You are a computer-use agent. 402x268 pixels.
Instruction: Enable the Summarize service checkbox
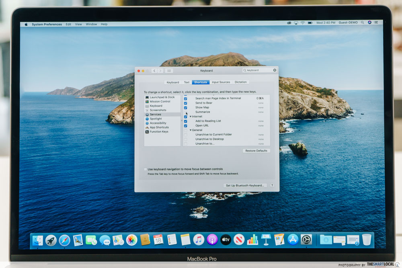[x=185, y=112]
